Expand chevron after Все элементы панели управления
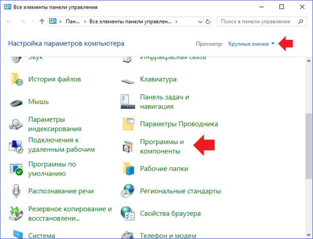Image resolution: width=313 pixels, height=239 pixels. coord(176,21)
